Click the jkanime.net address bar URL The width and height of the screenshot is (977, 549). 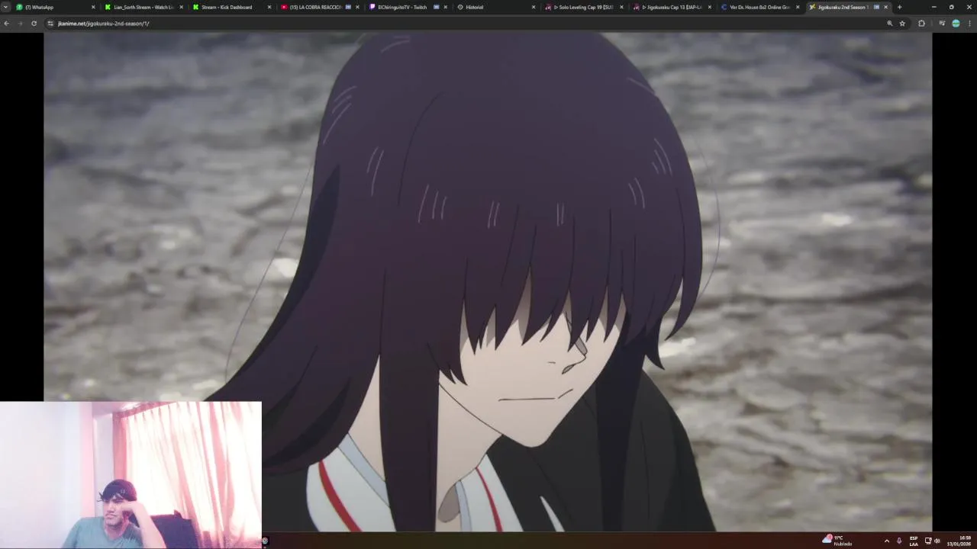[x=103, y=24]
